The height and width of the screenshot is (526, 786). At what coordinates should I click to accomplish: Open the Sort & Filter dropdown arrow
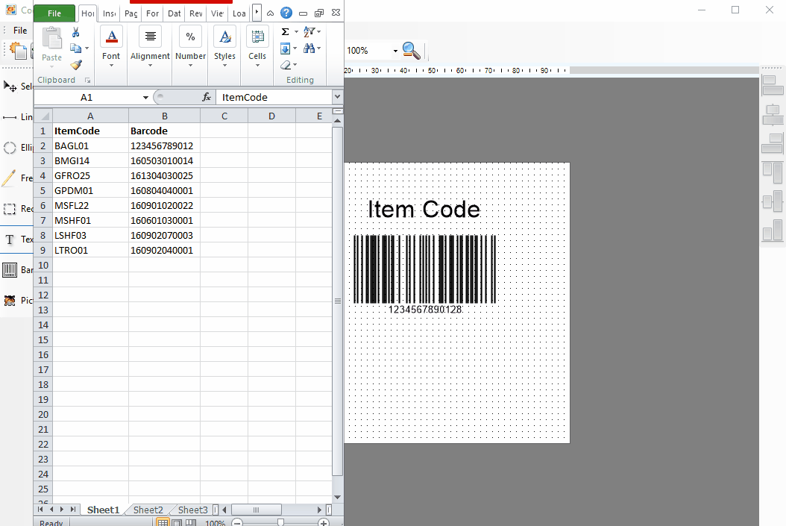click(319, 31)
